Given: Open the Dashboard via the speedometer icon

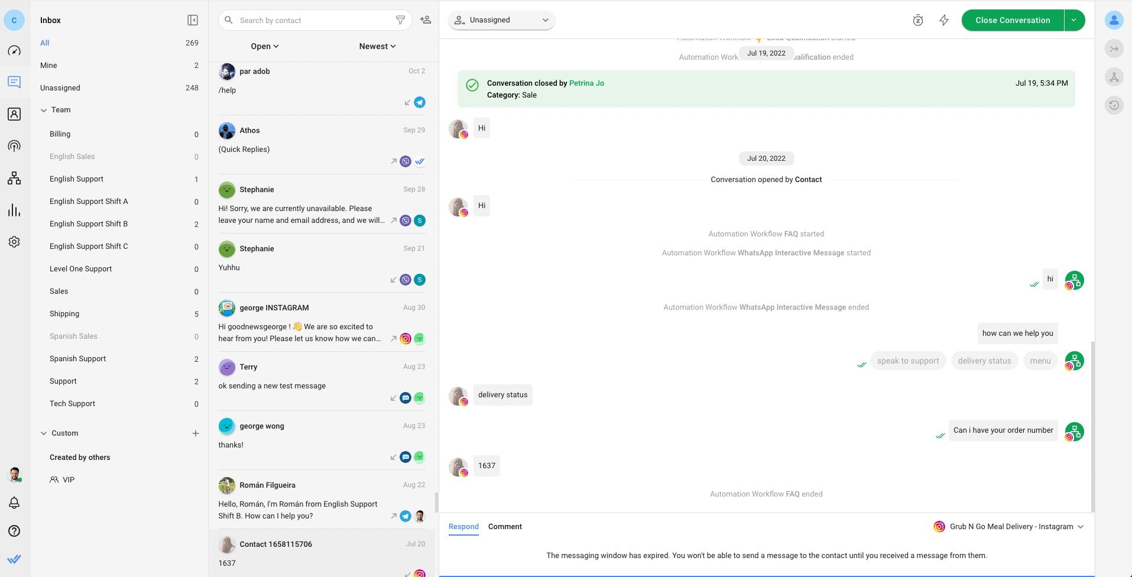Looking at the screenshot, I should 14,51.
